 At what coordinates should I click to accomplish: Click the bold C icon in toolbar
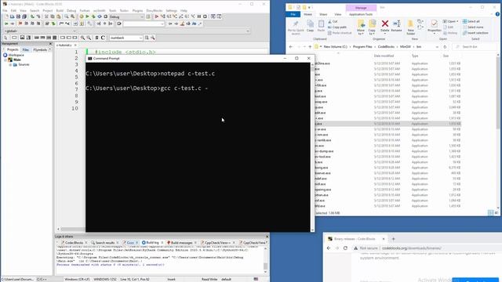click(103, 38)
